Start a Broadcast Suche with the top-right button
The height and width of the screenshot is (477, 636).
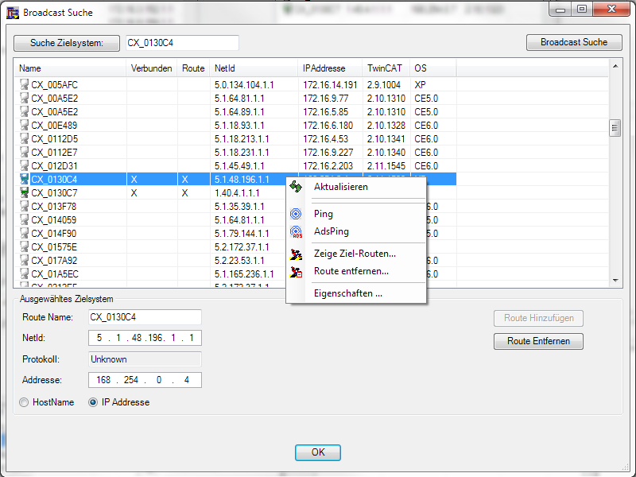(x=574, y=42)
